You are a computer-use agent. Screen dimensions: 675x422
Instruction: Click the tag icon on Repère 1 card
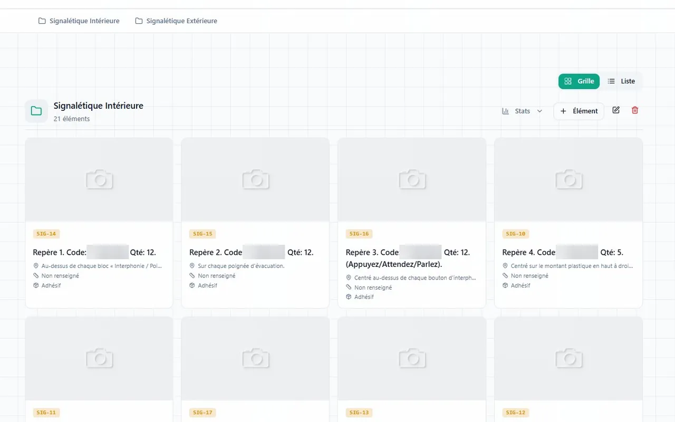click(36, 275)
